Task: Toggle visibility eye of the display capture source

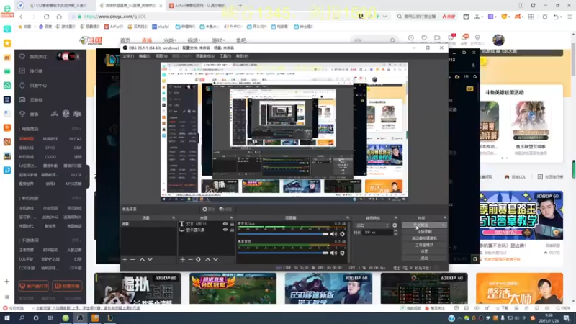Action: 225,230
